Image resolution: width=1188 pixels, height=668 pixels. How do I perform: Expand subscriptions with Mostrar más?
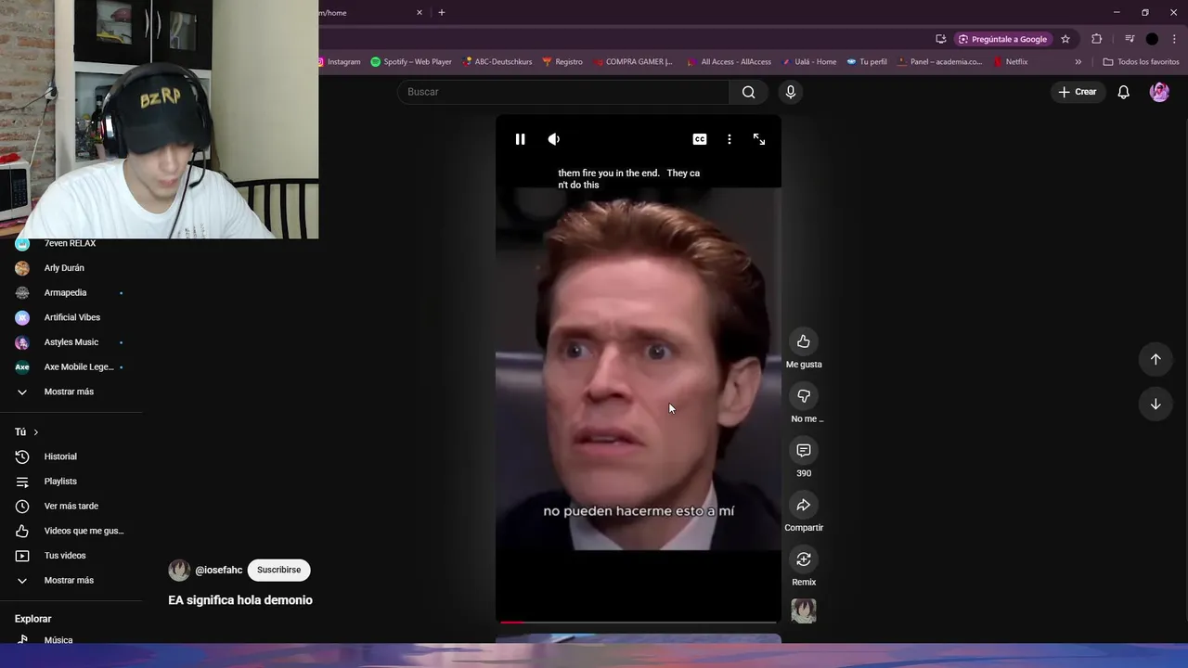click(x=71, y=392)
